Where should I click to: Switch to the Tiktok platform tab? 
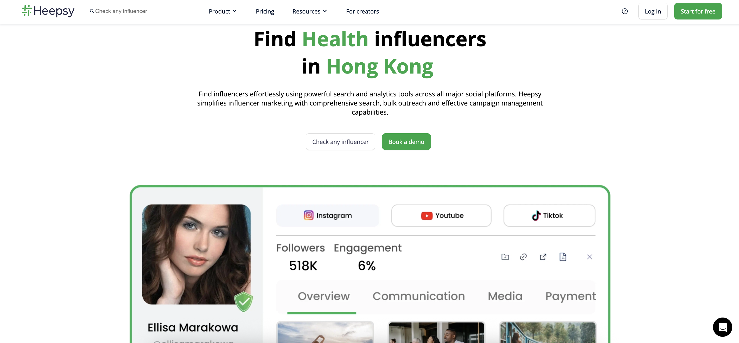point(549,215)
